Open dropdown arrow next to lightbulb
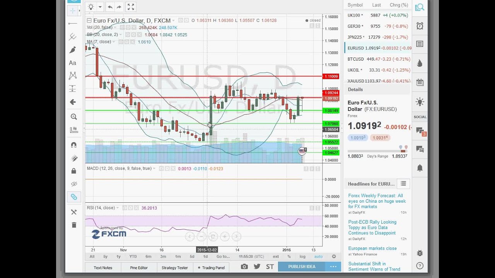 coord(100,7)
